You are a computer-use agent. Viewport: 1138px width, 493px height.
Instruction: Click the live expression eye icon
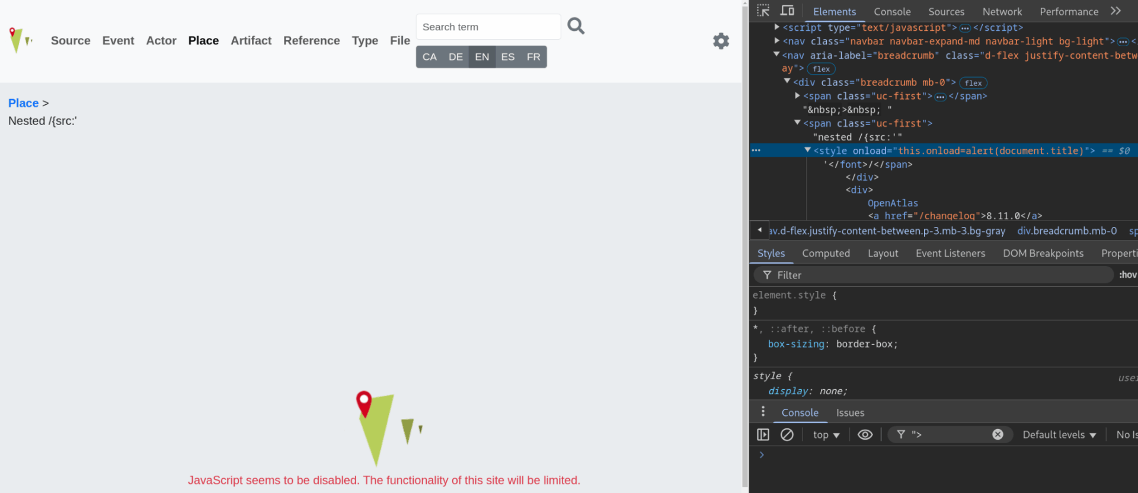(x=865, y=434)
